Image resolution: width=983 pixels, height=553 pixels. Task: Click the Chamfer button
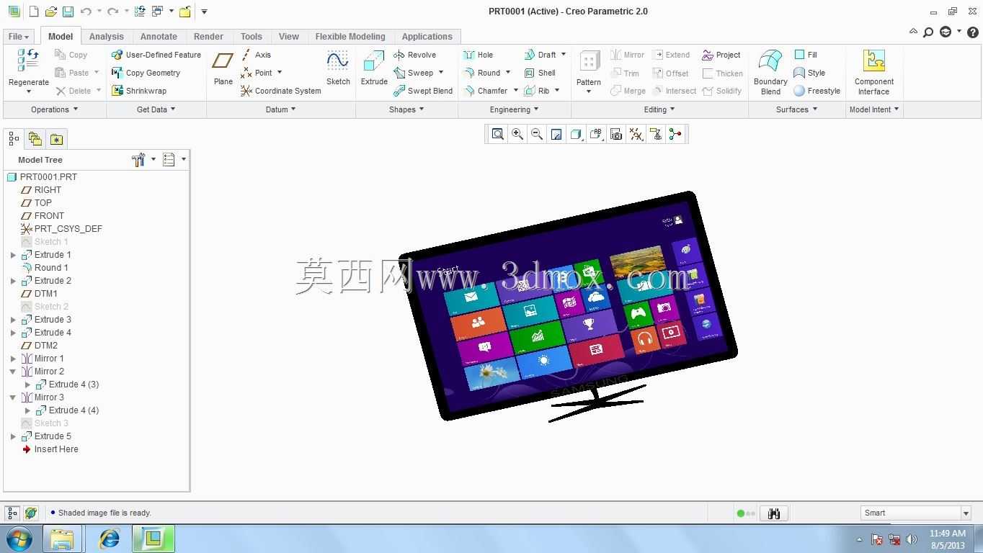tap(486, 91)
